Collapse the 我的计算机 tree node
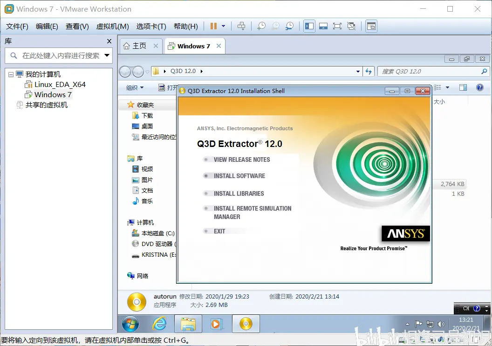Viewport: 492px width, 346px height. click(11, 74)
